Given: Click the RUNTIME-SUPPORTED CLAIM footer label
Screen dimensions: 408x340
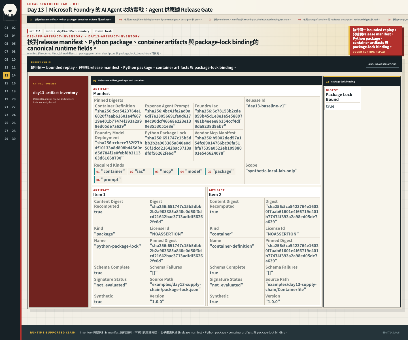Looking at the screenshot, I should (x=53, y=333).
